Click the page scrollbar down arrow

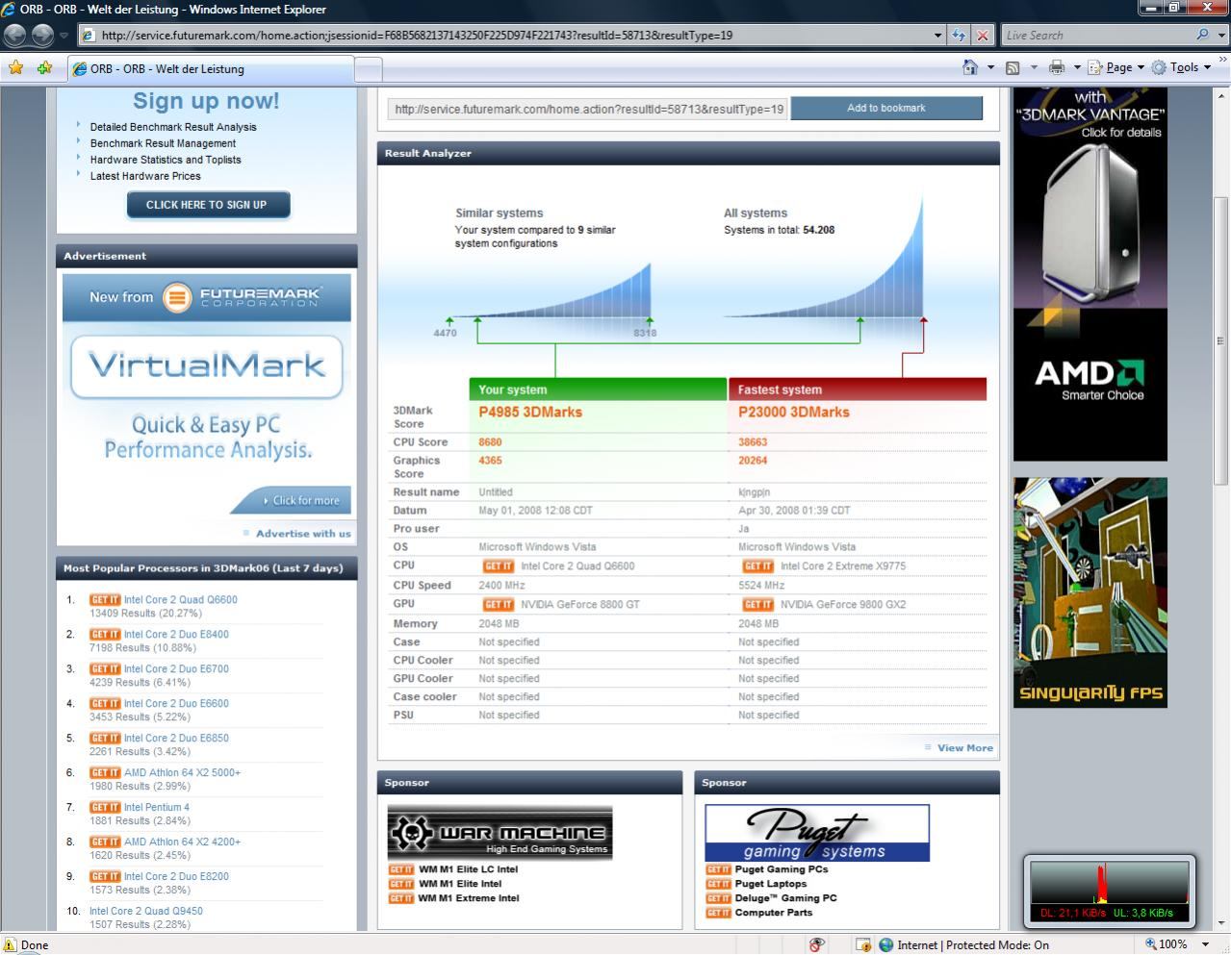pyautogui.click(x=1221, y=922)
